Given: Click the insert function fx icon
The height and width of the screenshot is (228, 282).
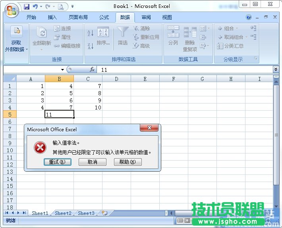Looking at the screenshot, I should 92,70.
